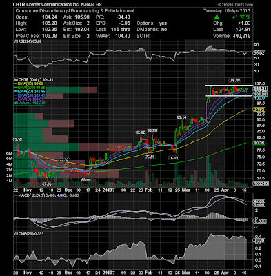Click the 89.14 price annotation

(181, 117)
